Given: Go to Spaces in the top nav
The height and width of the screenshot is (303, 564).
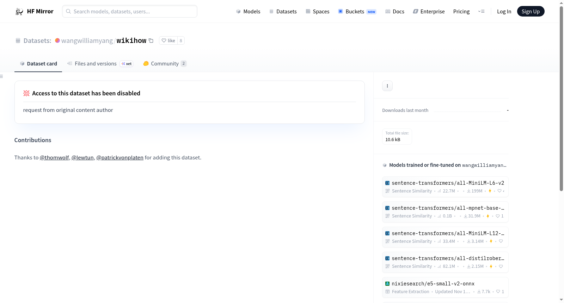Looking at the screenshot, I should [318, 12].
